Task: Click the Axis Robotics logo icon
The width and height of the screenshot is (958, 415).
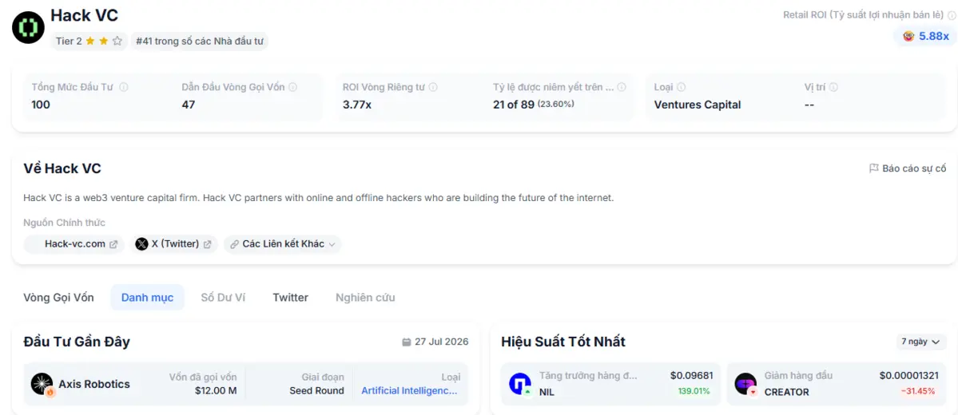Action: tap(42, 384)
